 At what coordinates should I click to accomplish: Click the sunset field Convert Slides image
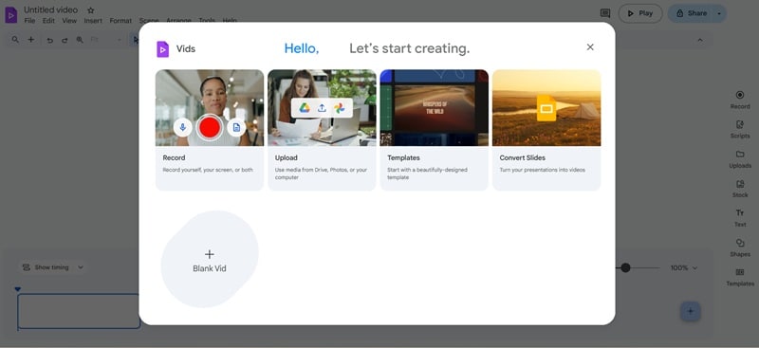coord(546,108)
